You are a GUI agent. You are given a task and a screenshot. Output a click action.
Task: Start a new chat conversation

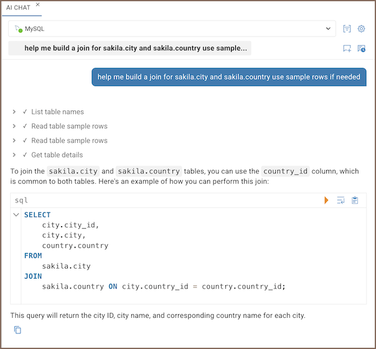point(347,48)
